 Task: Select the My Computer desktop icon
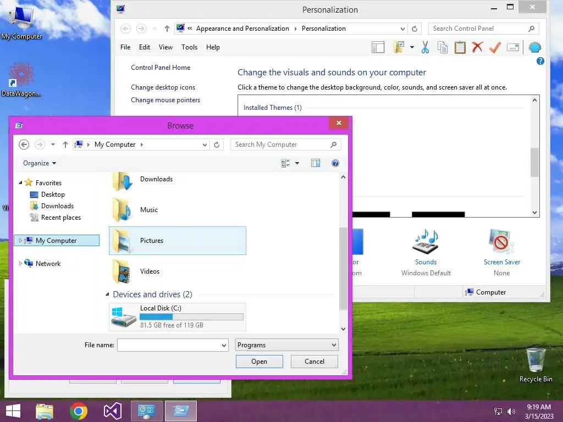point(21,22)
